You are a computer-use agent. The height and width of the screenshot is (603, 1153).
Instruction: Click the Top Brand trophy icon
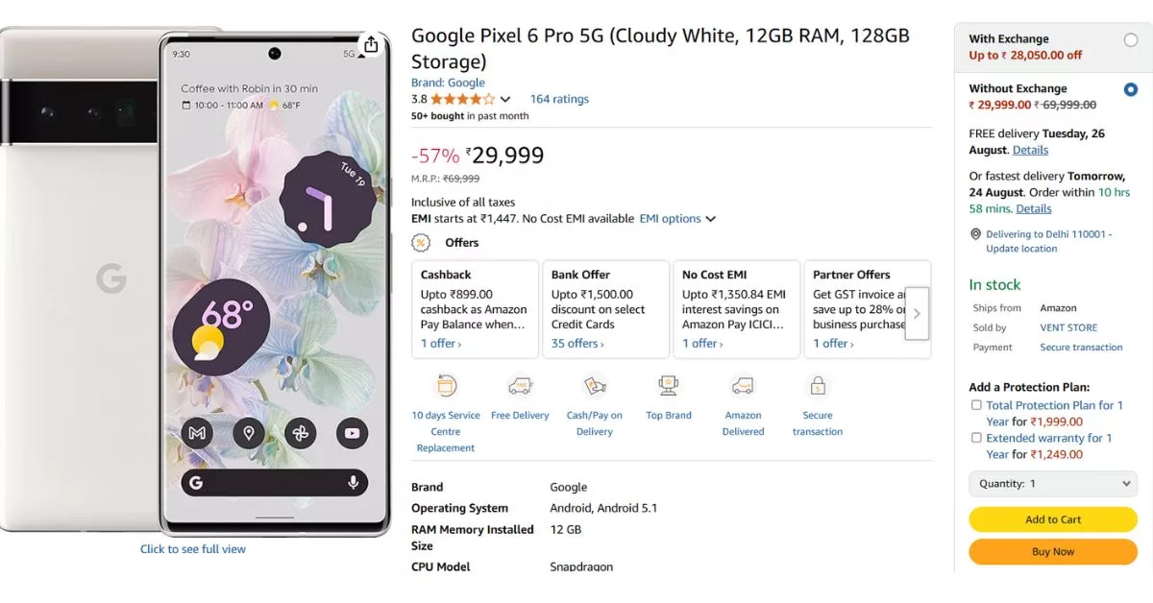[x=669, y=386]
